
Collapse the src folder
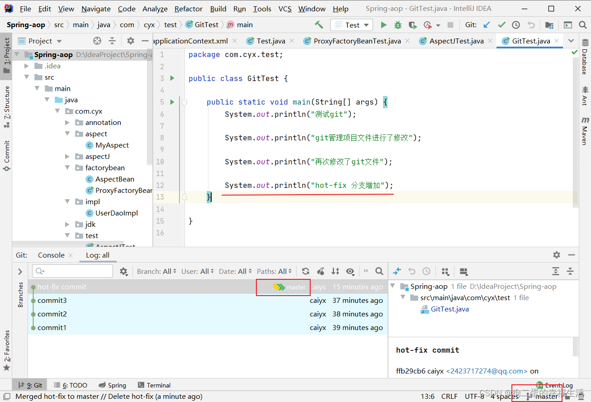[x=28, y=77]
